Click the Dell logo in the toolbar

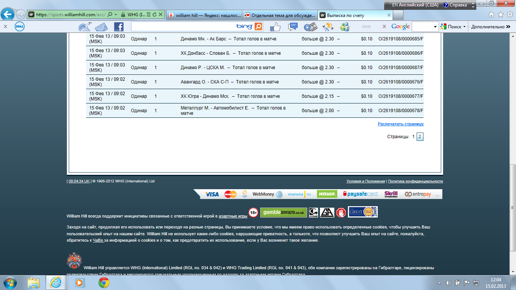pos(20,27)
